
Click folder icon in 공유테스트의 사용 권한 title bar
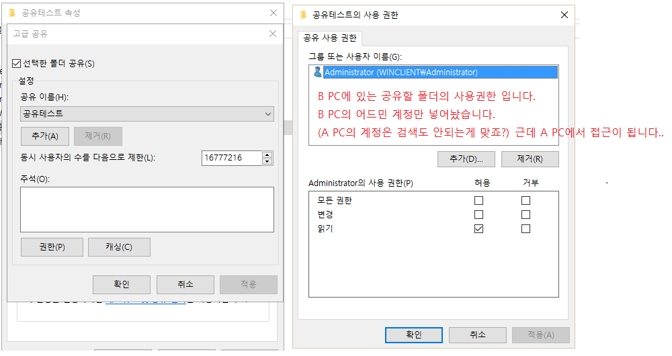click(x=304, y=15)
